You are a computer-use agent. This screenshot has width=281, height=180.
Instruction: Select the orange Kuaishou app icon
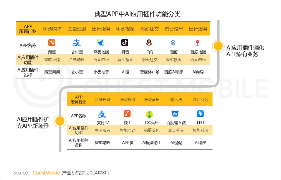127,113
